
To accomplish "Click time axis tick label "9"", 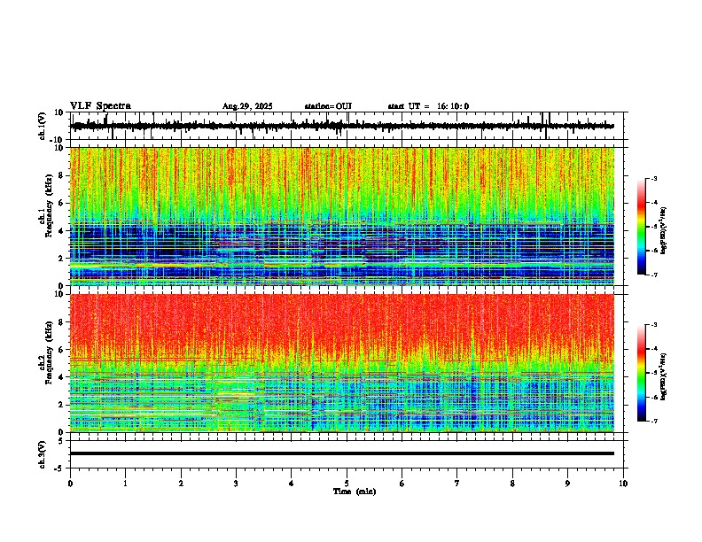I will (x=567, y=484).
